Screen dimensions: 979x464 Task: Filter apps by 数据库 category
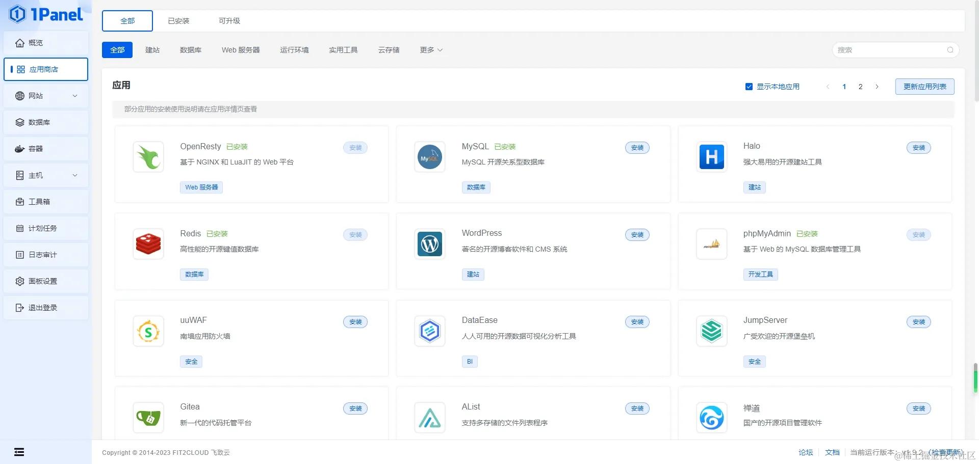point(191,50)
